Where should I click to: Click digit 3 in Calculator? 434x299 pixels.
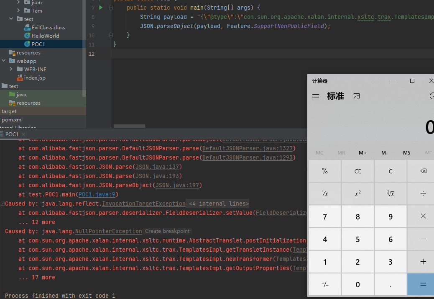click(x=390, y=262)
